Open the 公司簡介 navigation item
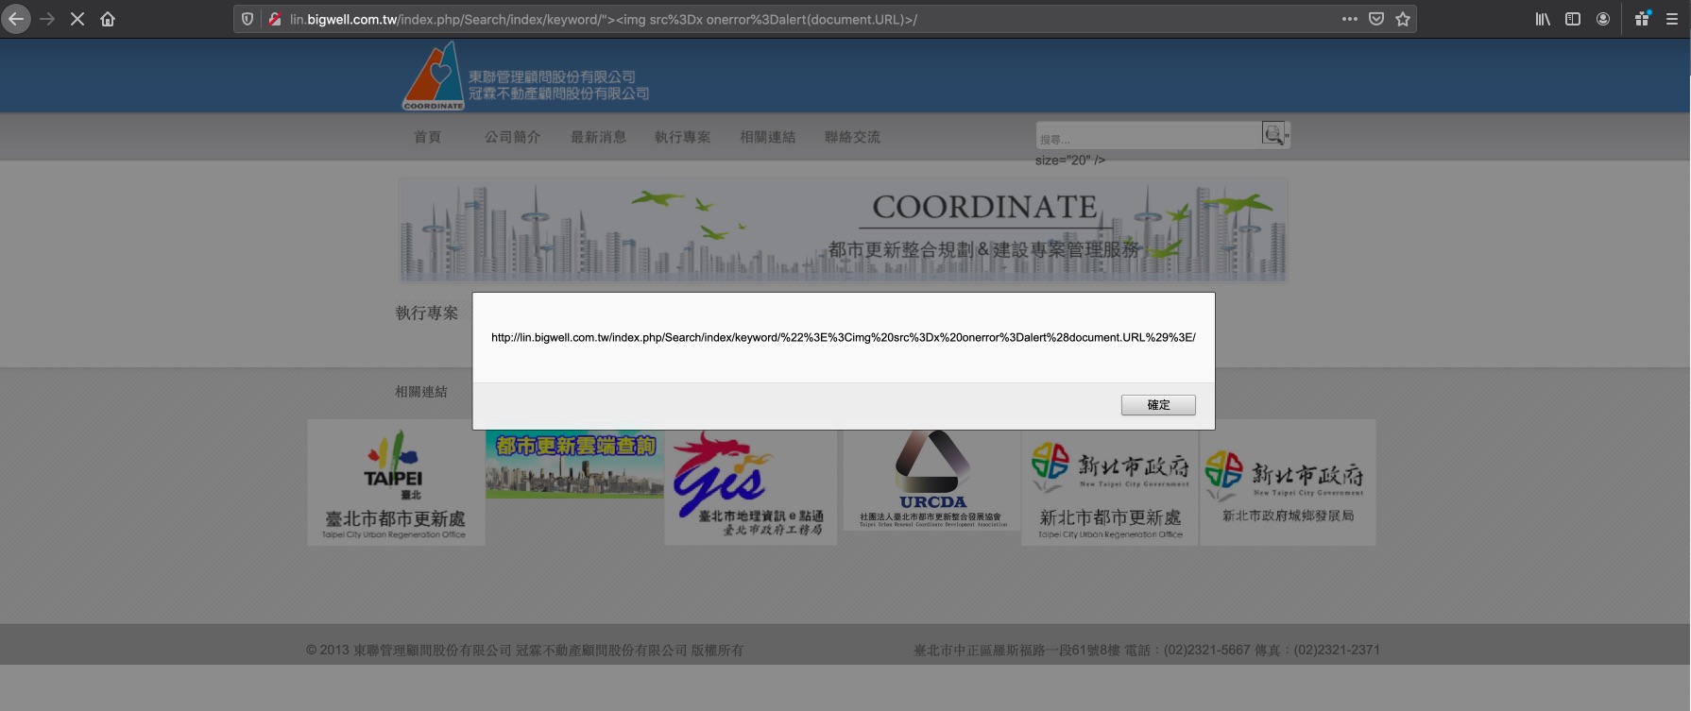Viewport: 1691px width, 711px height. click(512, 137)
